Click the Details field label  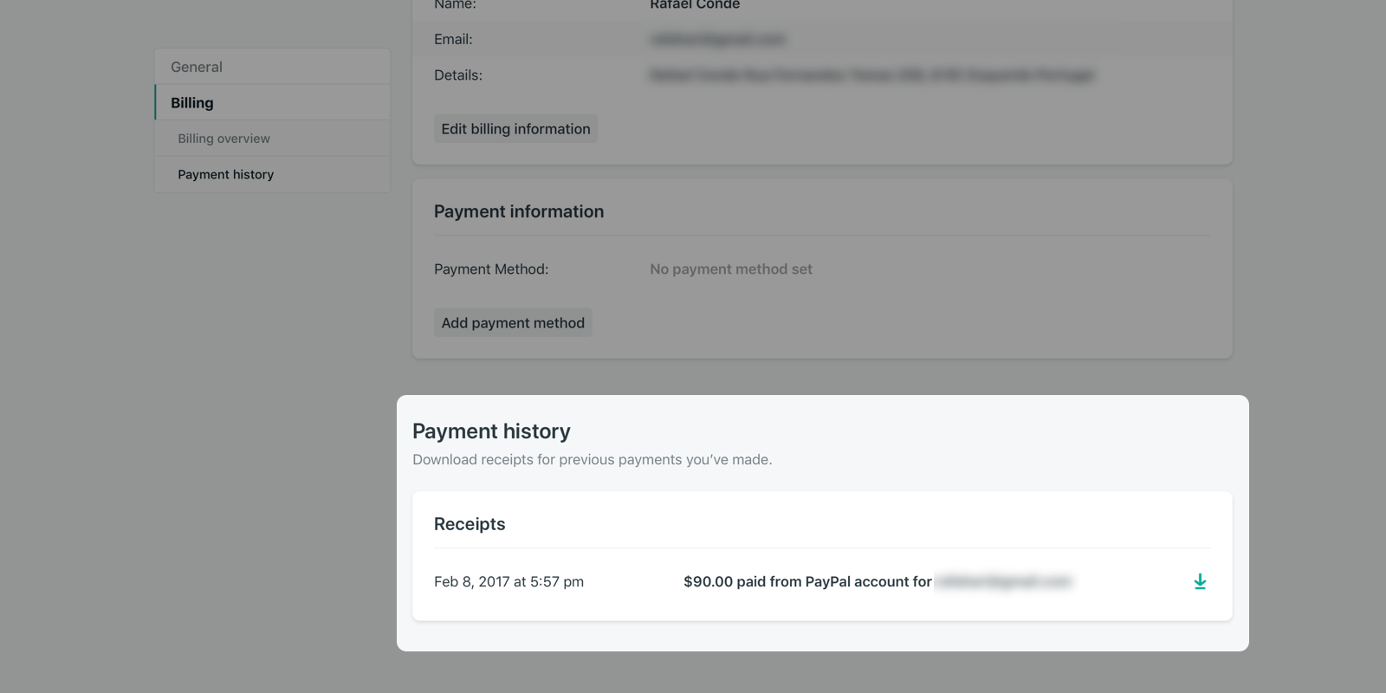tap(458, 75)
